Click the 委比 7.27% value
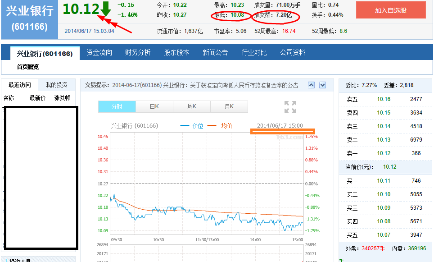Viewport: 434px width, 262px height. click(369, 85)
